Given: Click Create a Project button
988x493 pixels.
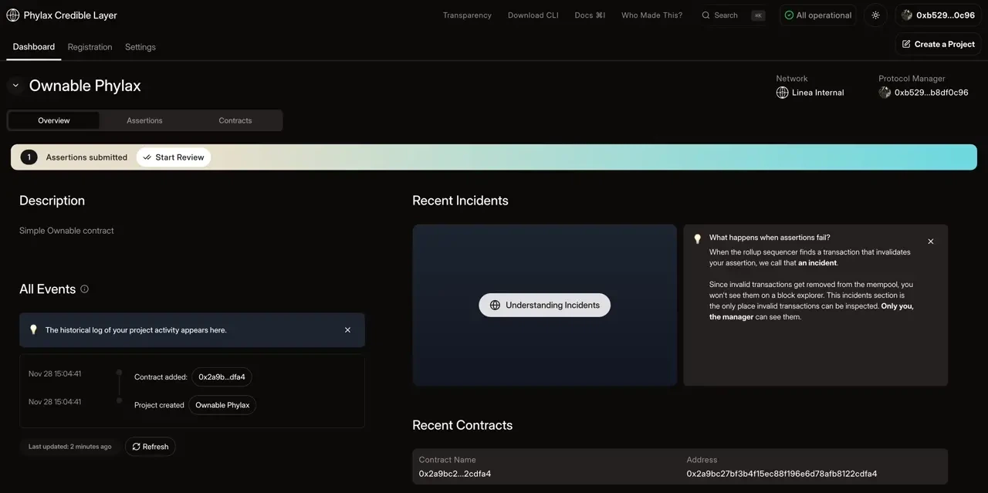Looking at the screenshot, I should point(939,44).
